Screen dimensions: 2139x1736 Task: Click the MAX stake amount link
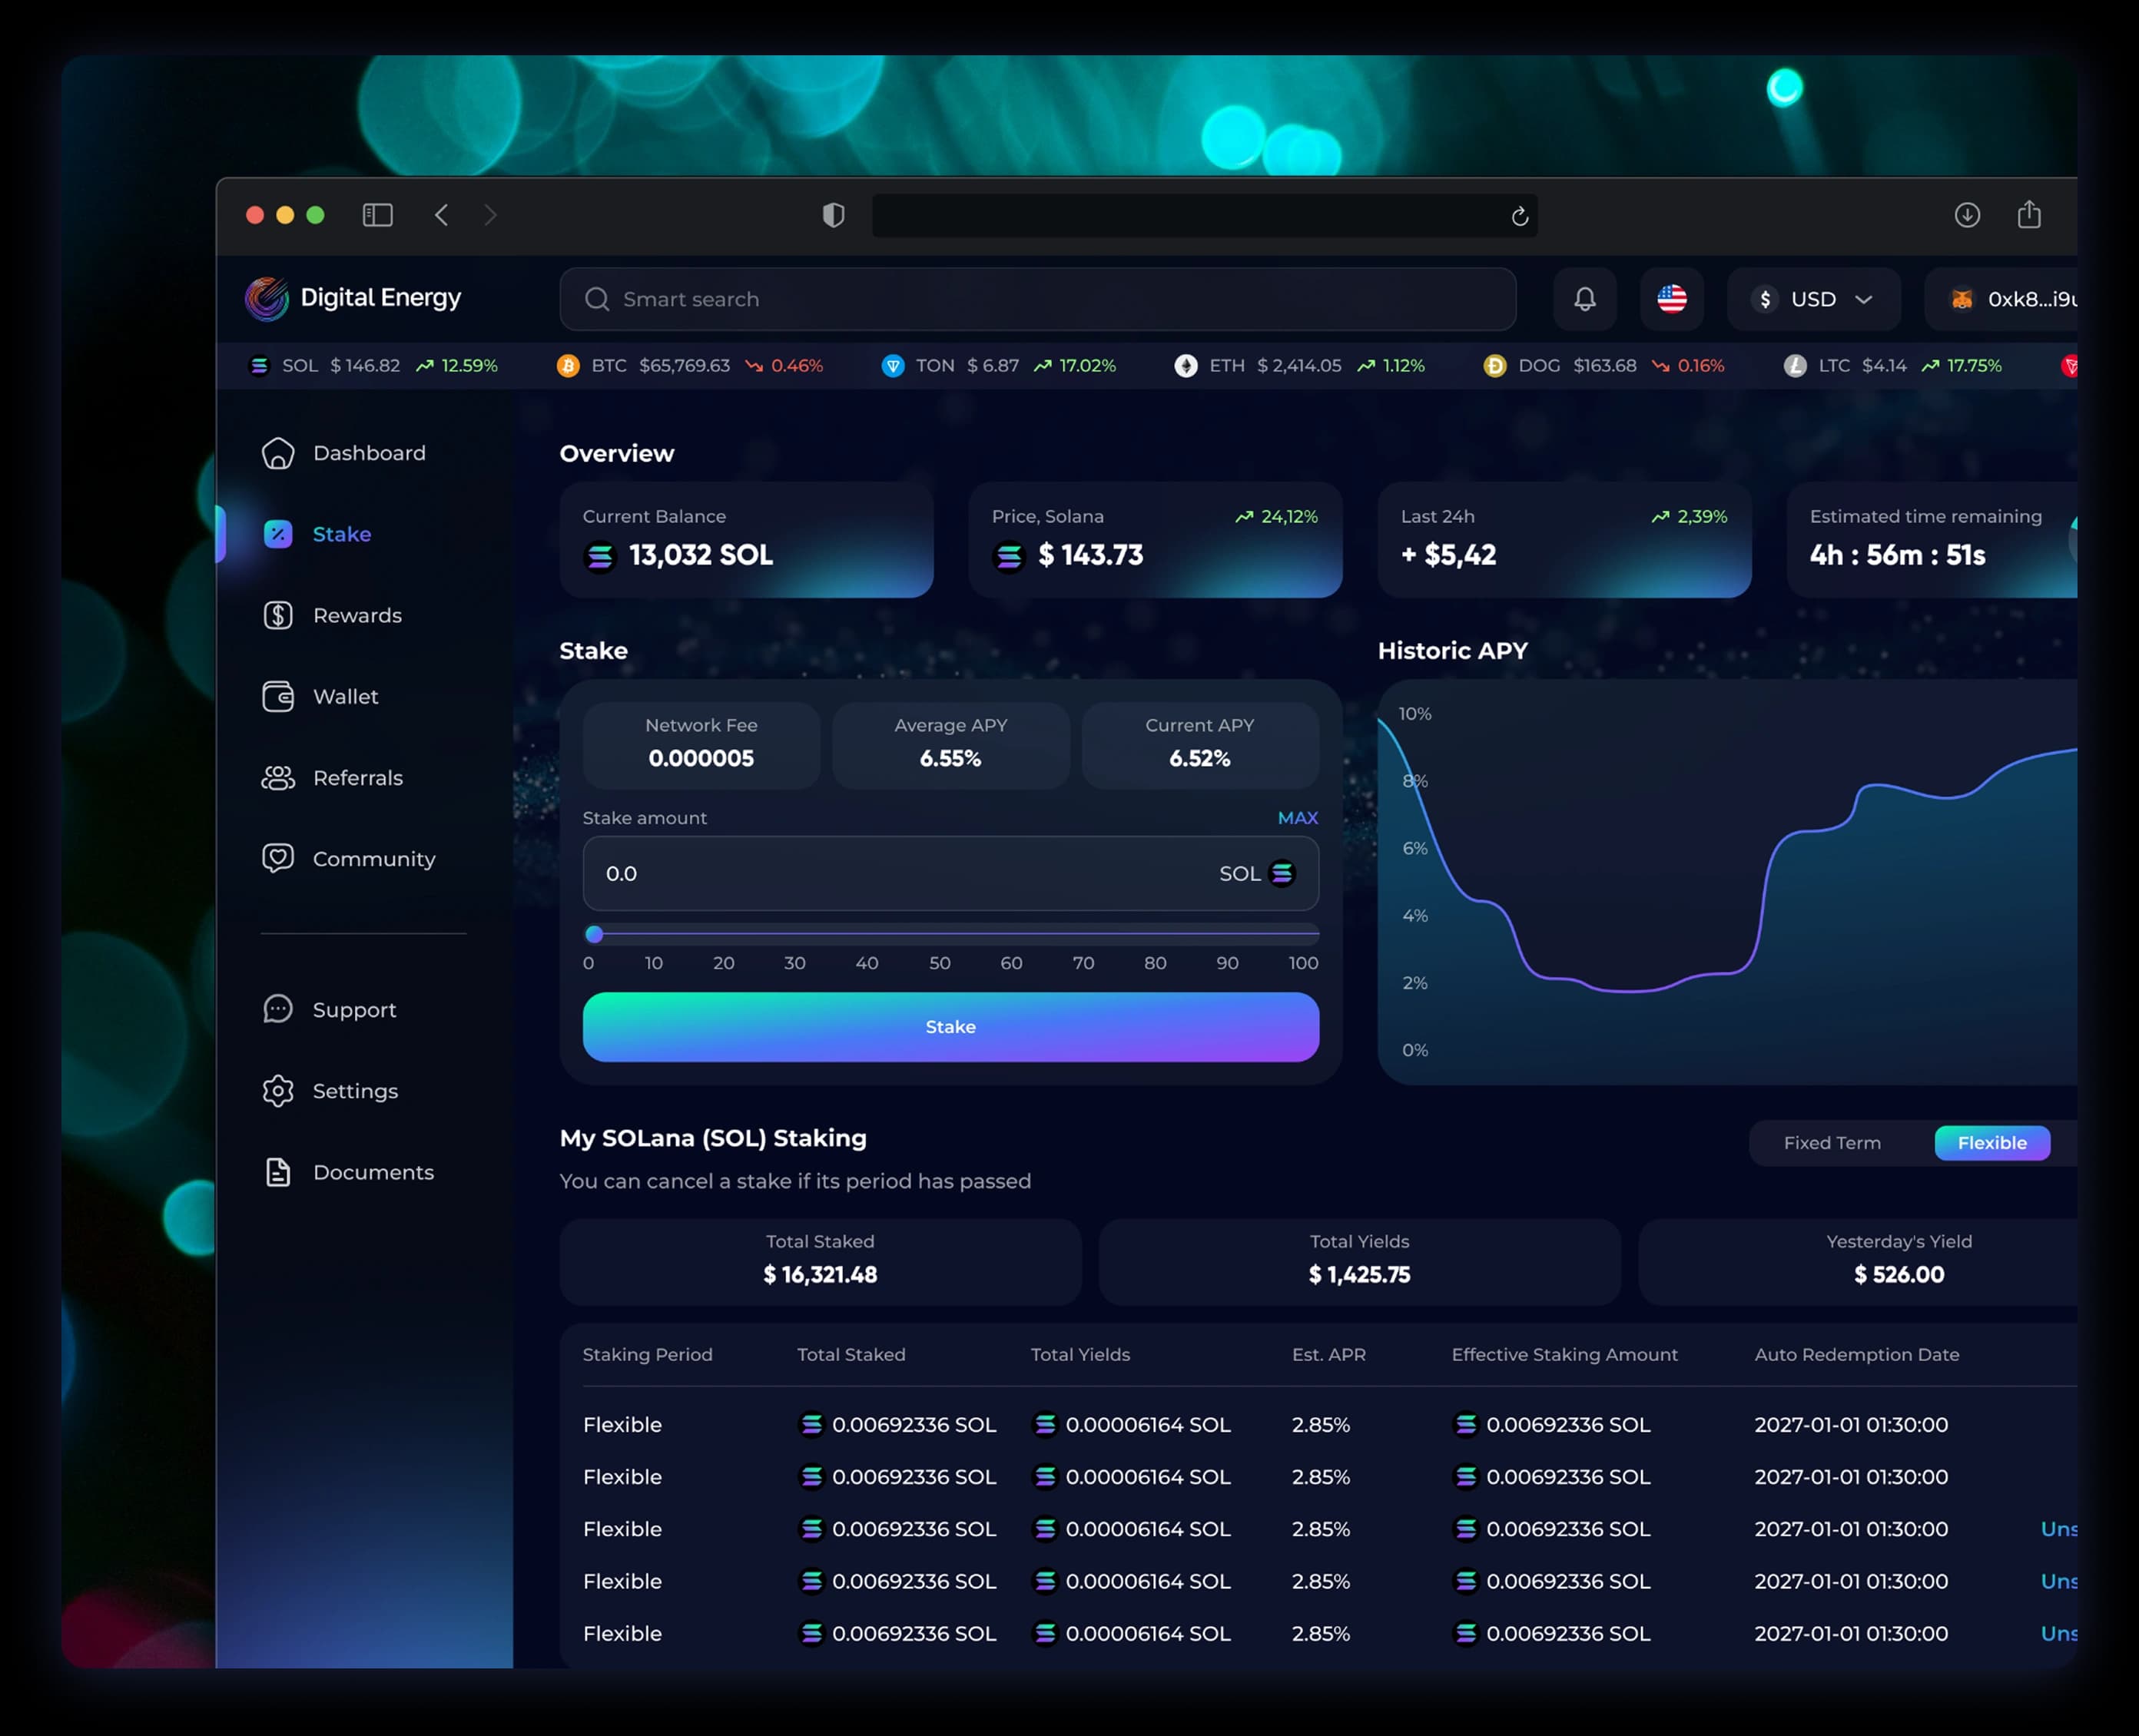click(1297, 818)
